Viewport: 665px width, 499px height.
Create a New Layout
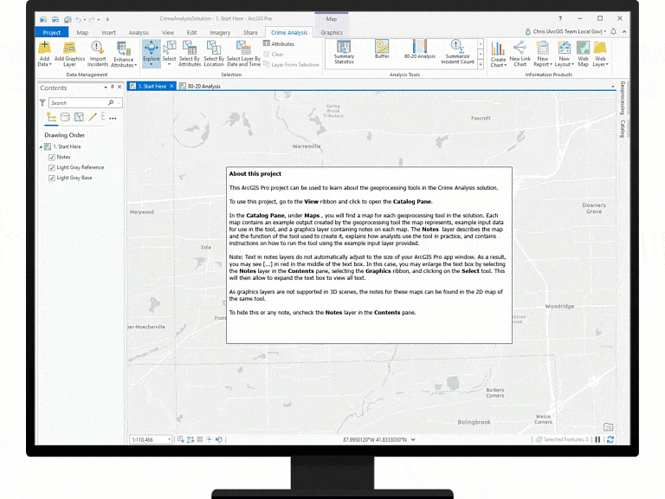coord(564,54)
